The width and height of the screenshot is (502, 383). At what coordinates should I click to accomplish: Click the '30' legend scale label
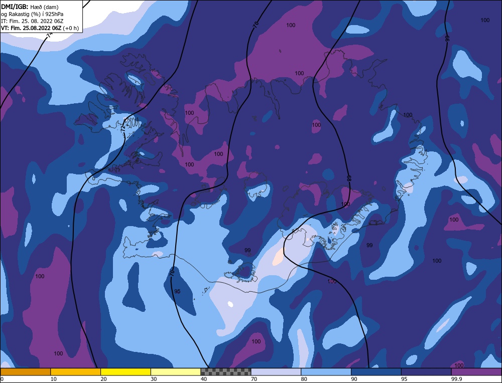coord(154,379)
